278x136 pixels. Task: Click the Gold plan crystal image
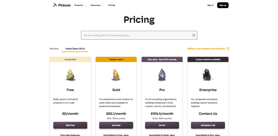point(116,75)
